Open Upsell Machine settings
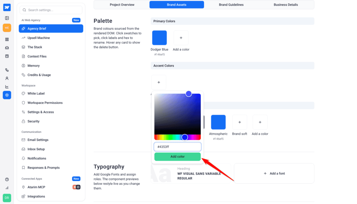This screenshot has height=204, width=357. click(x=51, y=38)
